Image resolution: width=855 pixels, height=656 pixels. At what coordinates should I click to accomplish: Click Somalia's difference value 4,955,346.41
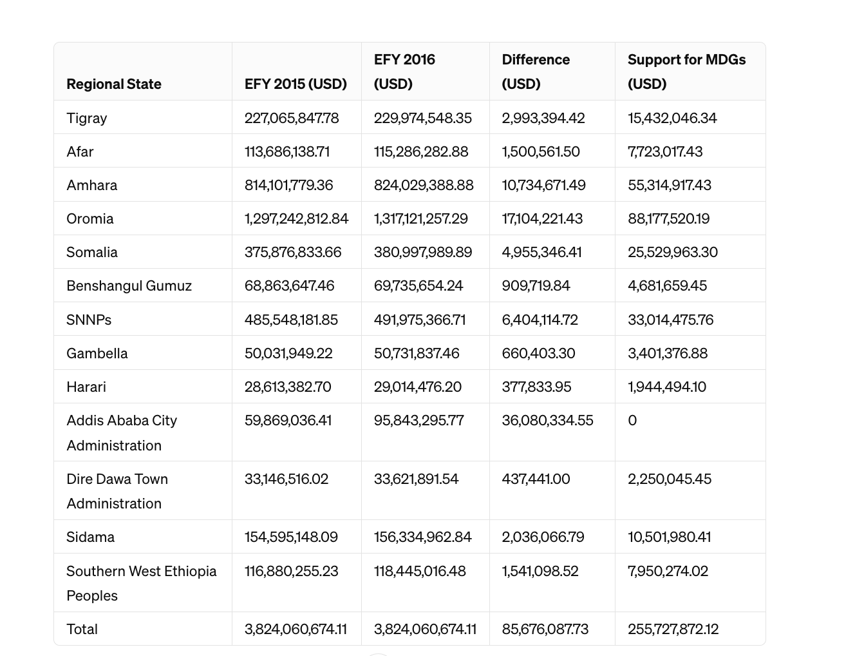(541, 252)
